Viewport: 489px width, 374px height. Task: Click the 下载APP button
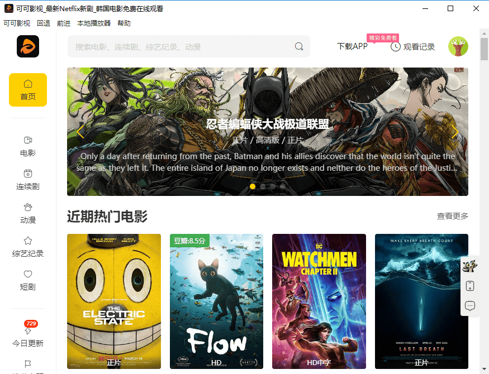click(353, 47)
